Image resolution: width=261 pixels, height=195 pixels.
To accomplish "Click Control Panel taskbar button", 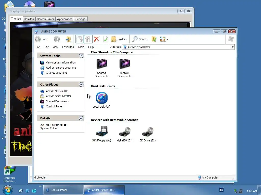I will (x=63, y=190).
